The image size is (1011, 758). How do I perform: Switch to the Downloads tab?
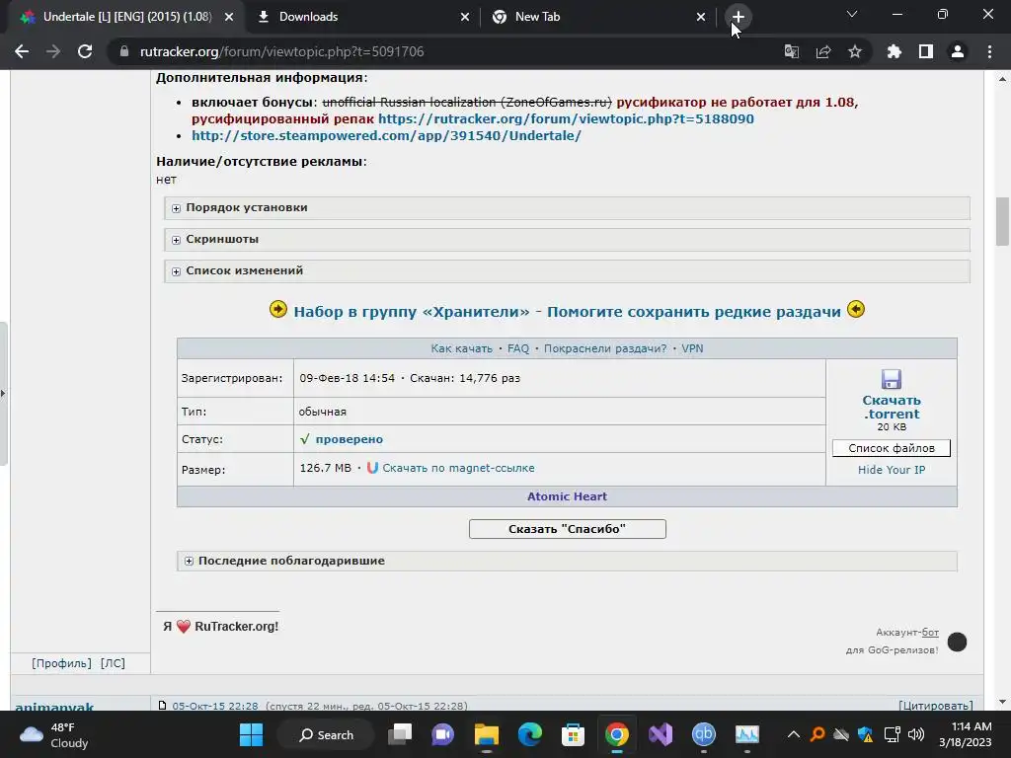pos(361,17)
